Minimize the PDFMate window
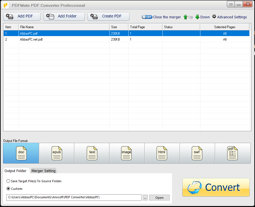Image resolution: width=255 pixels, height=207 pixels. pyautogui.click(x=239, y=5)
